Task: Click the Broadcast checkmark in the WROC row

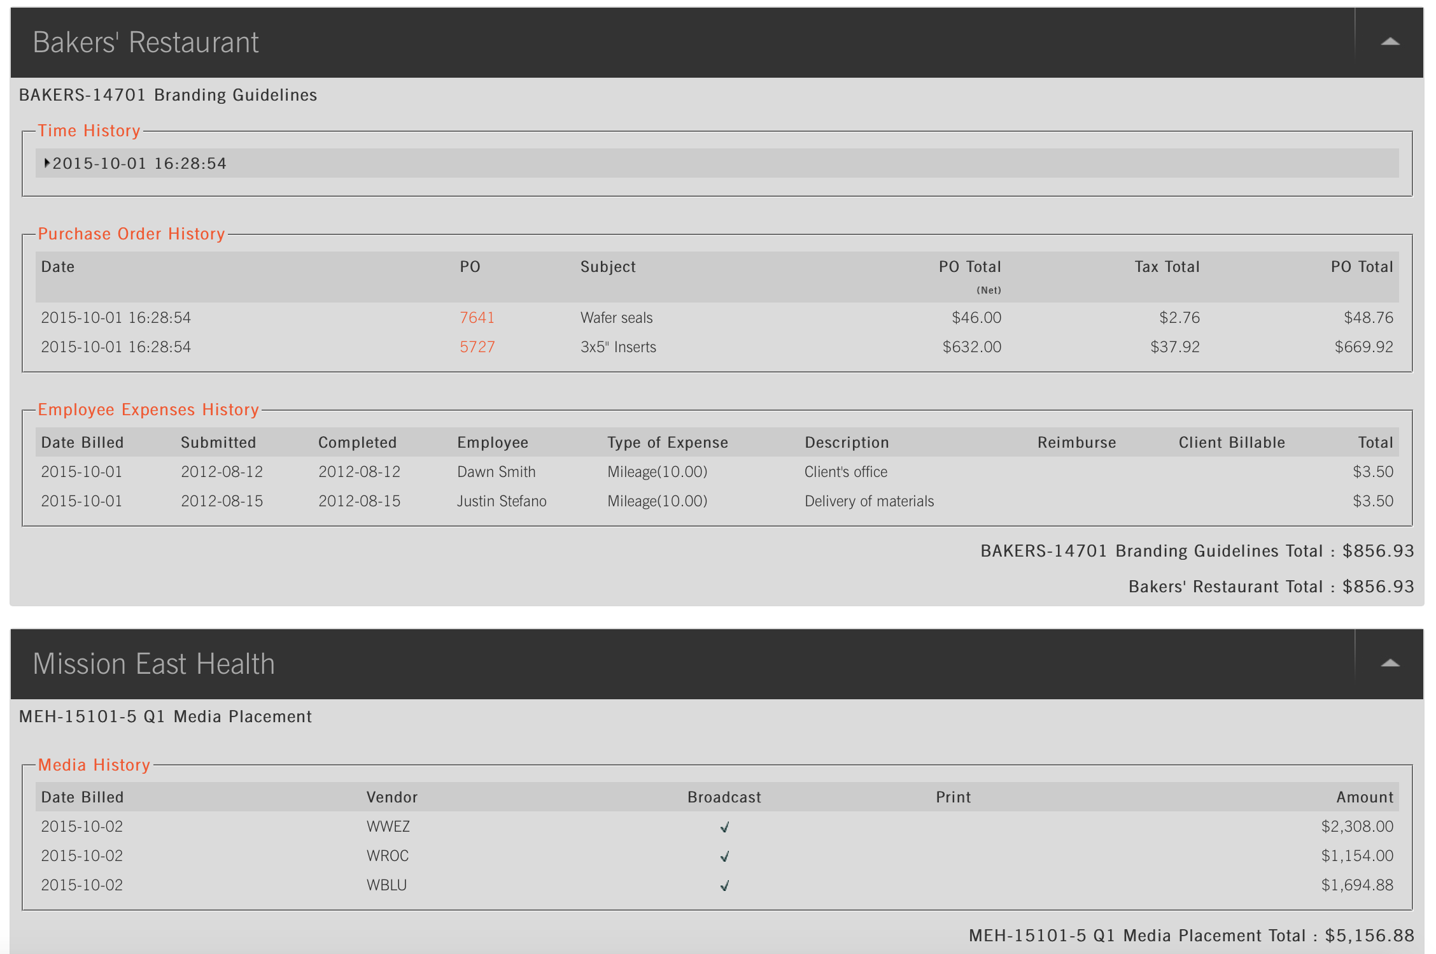Action: click(724, 857)
